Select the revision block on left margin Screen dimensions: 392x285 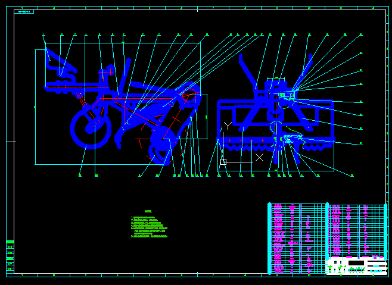tap(10, 256)
